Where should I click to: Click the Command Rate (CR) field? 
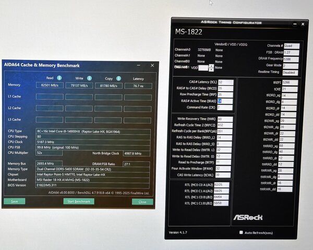click(x=225, y=107)
